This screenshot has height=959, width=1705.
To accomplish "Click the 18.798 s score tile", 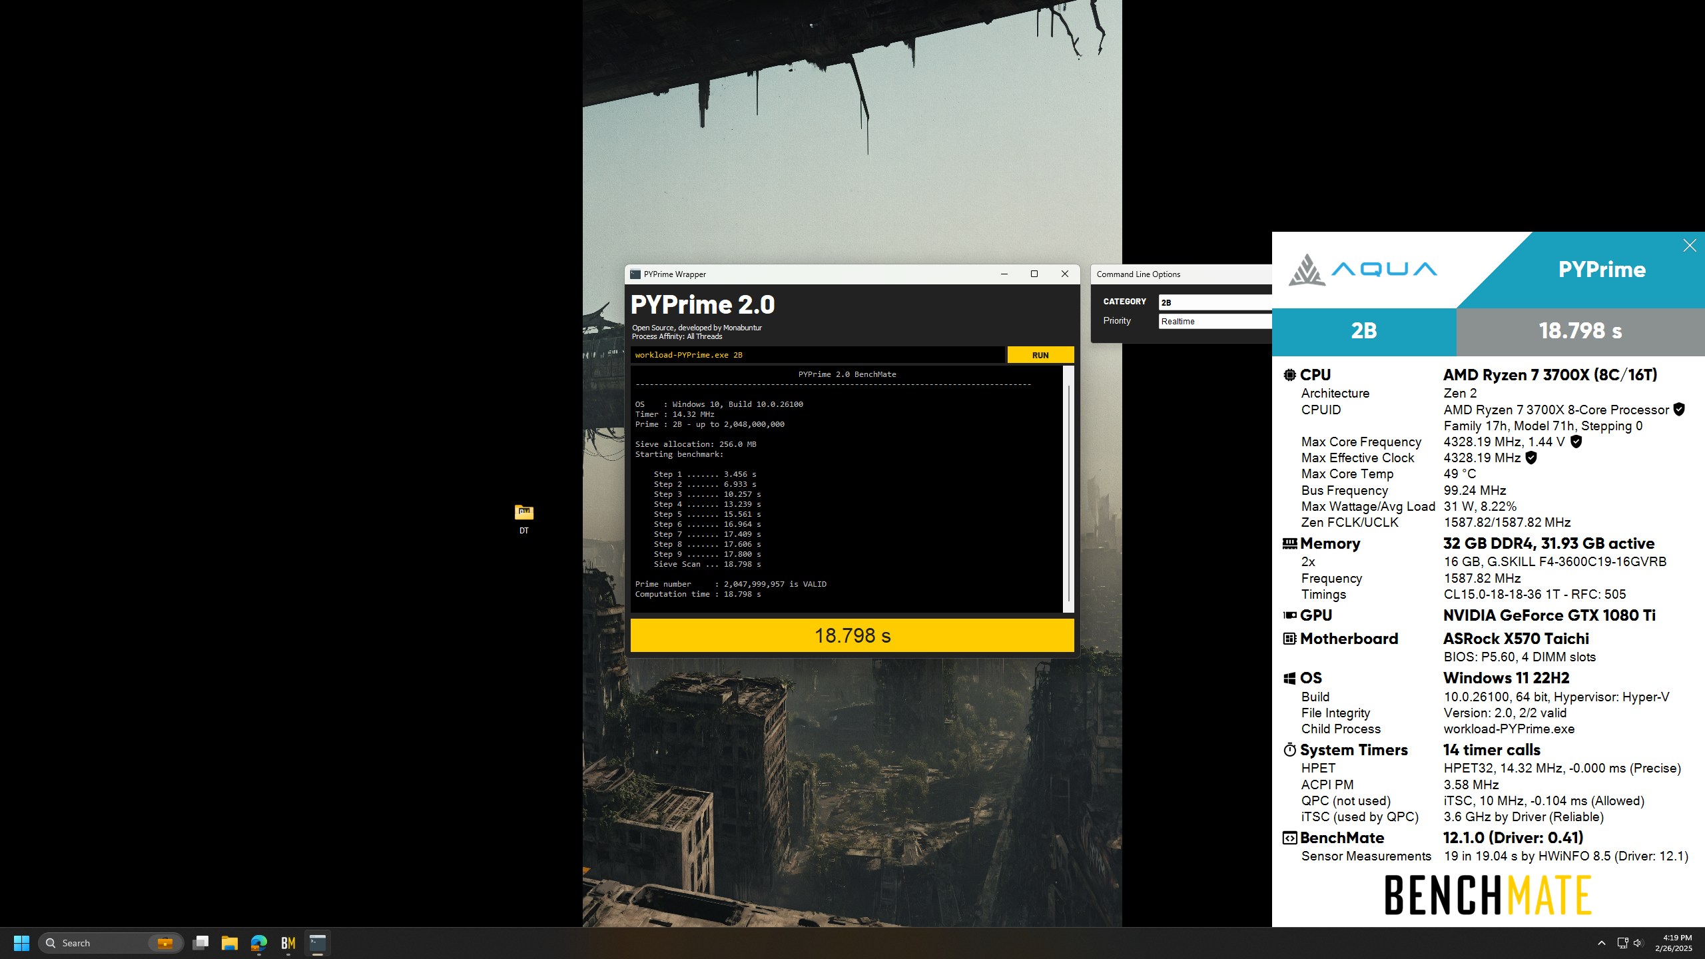I will coord(1580,331).
